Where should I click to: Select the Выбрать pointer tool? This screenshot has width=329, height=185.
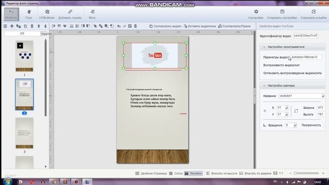click(x=11, y=14)
